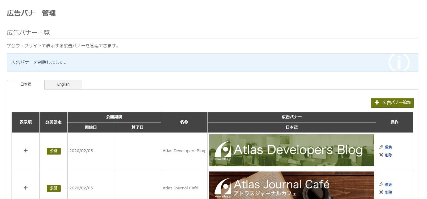Click the 操作 column header

click(x=395, y=122)
